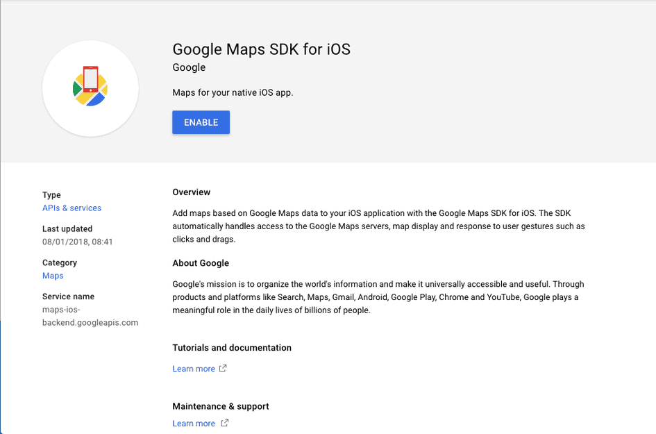Viewport: 656px width, 434px height.
Task: Select the maps-ios-backend.googleapis.com service name
Action: click(x=90, y=316)
